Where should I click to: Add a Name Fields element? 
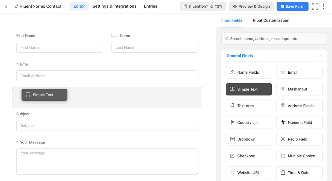(248, 72)
